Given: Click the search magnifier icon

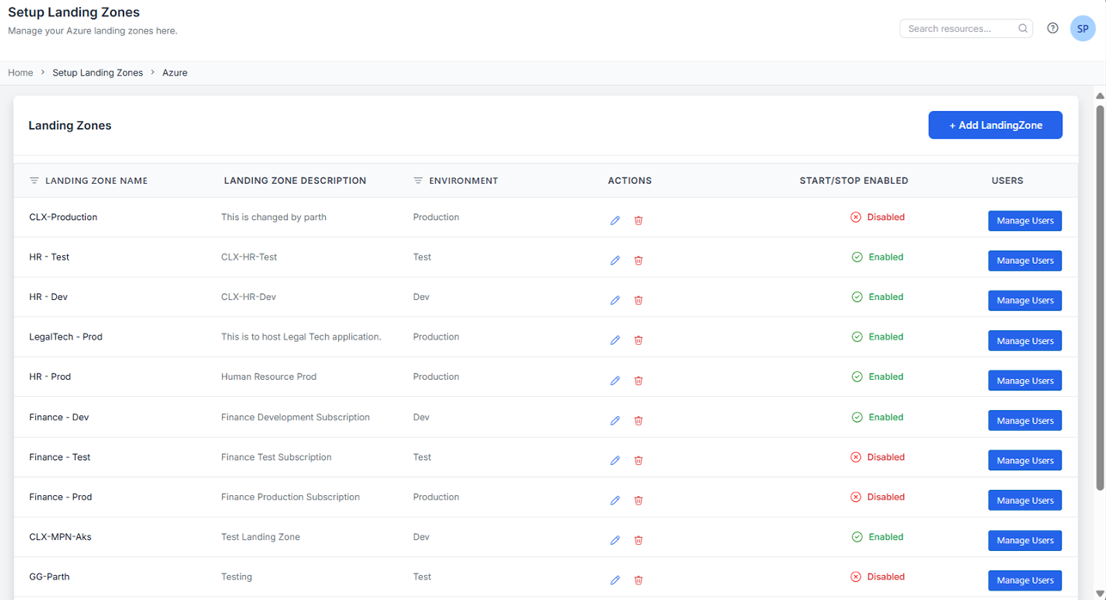Looking at the screenshot, I should pos(1023,28).
